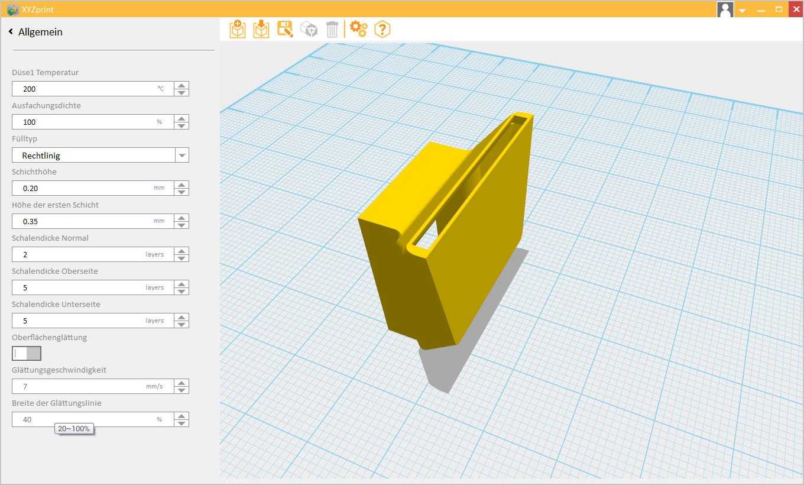Open the help question mark icon

(382, 29)
